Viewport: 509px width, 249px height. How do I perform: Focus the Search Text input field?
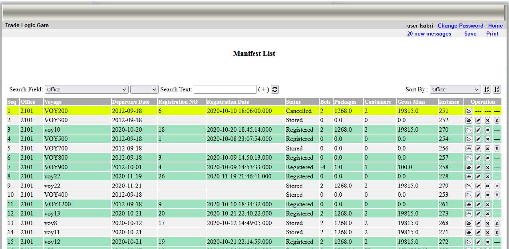(225, 89)
